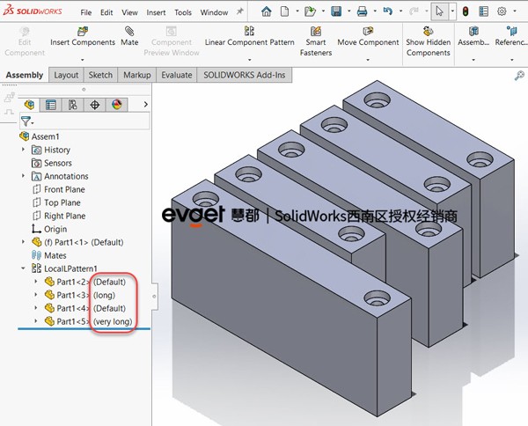
Task: Switch to SOLIDWORKS Add-Ins tab
Action: [244, 75]
